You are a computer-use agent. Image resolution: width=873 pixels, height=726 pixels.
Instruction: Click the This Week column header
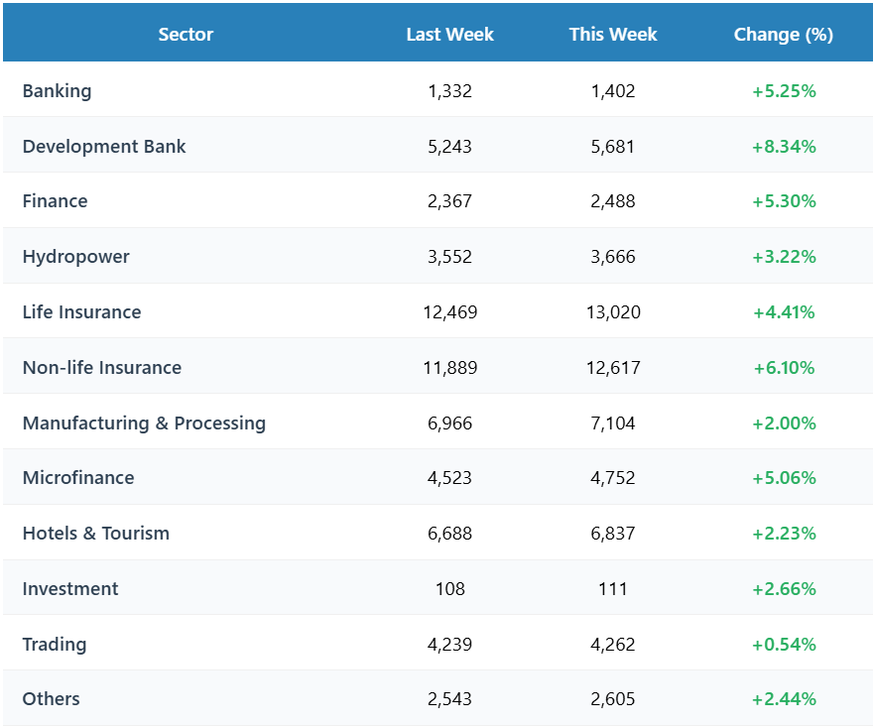pyautogui.click(x=612, y=34)
